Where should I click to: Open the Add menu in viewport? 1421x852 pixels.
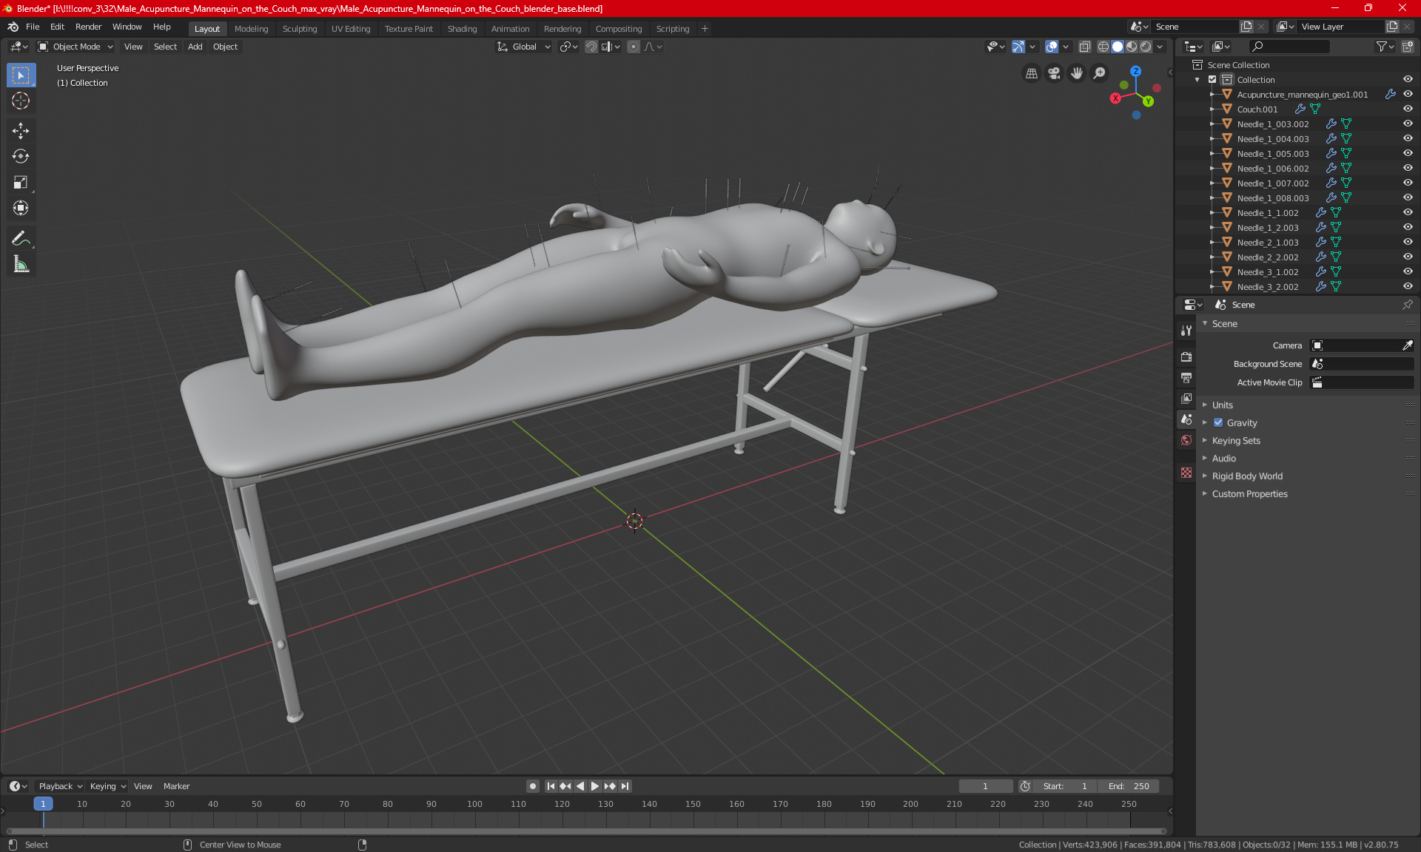click(x=195, y=47)
